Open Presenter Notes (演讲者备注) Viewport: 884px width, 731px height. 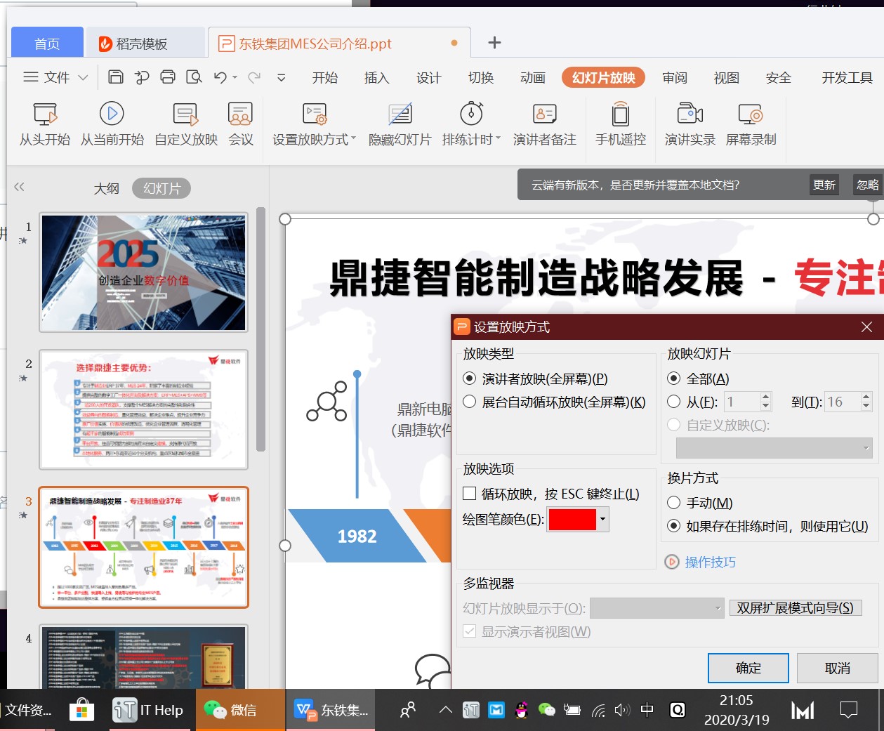[545, 124]
